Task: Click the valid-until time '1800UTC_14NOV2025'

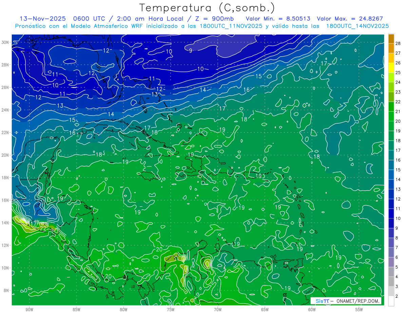Action: pos(357,26)
